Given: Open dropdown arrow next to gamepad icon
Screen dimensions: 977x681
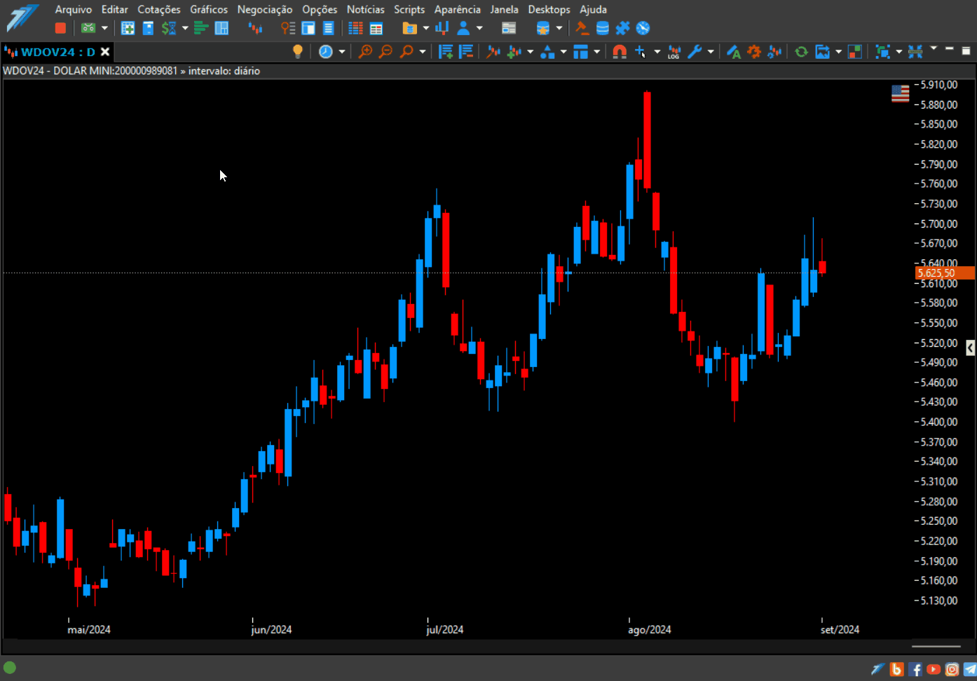Looking at the screenshot, I should (104, 28).
